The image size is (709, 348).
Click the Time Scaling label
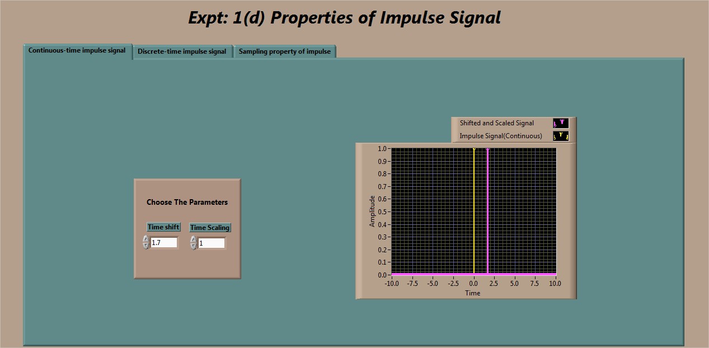click(x=210, y=228)
